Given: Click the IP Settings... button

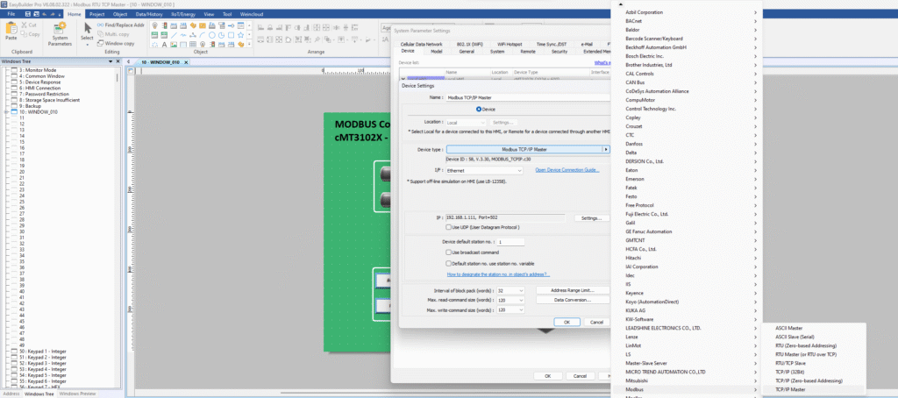Looking at the screenshot, I should (x=592, y=218).
